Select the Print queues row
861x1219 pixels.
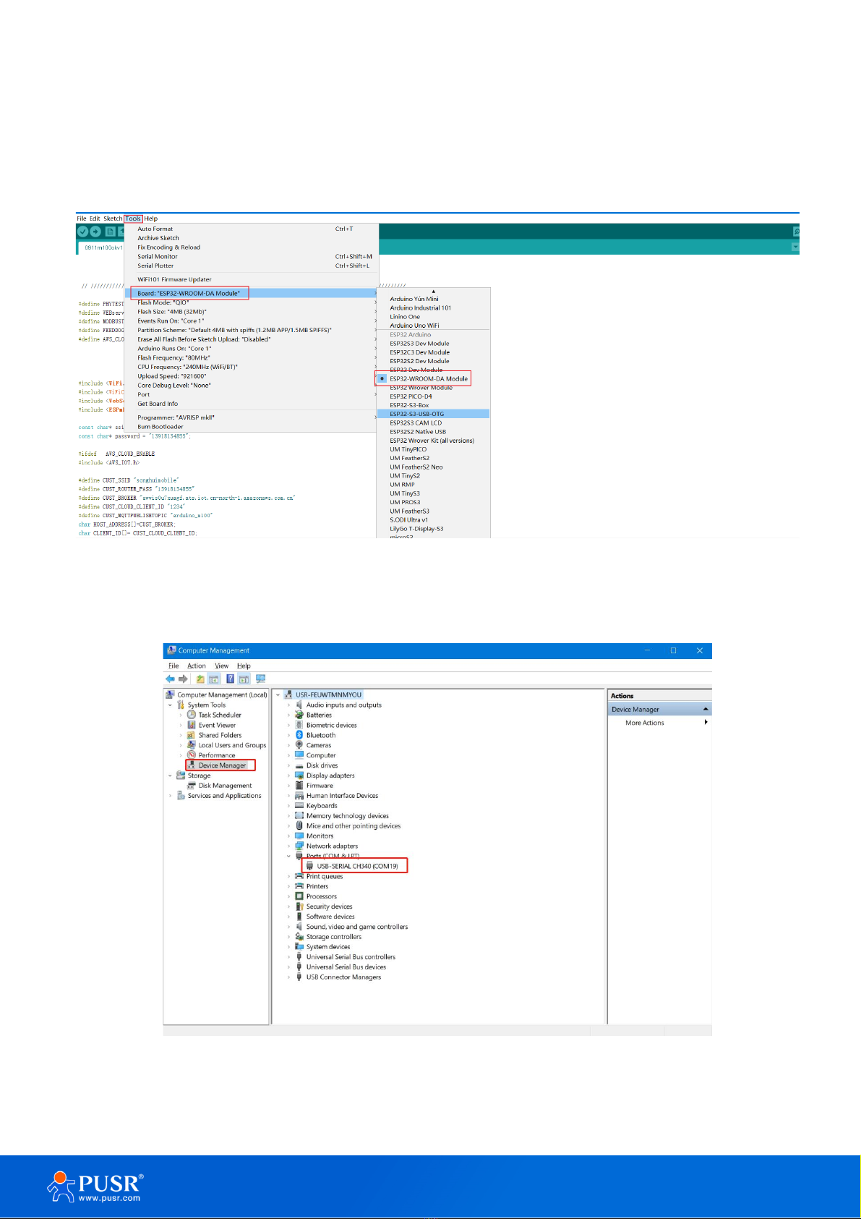(x=325, y=876)
